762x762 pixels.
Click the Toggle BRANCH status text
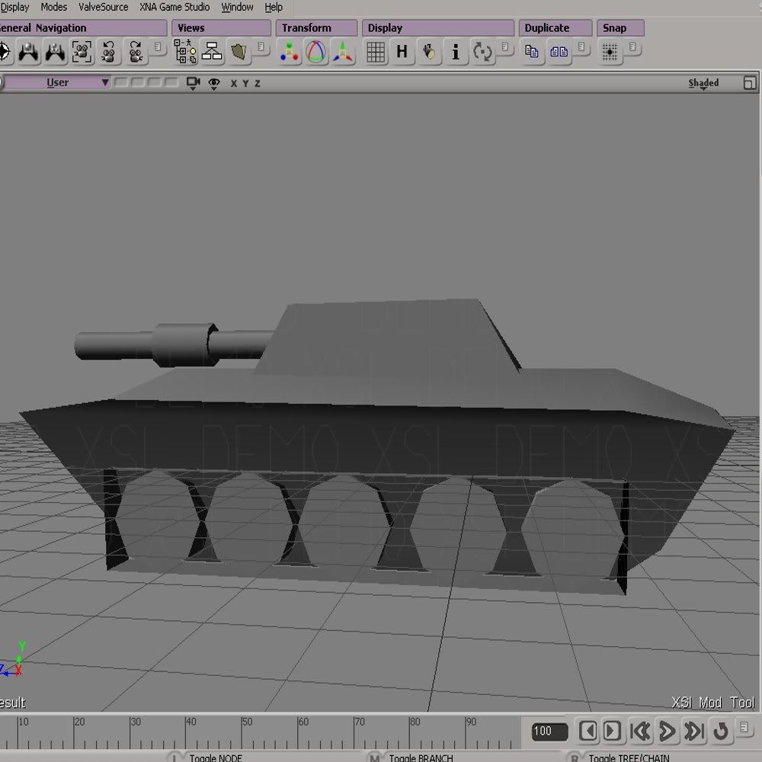421,757
